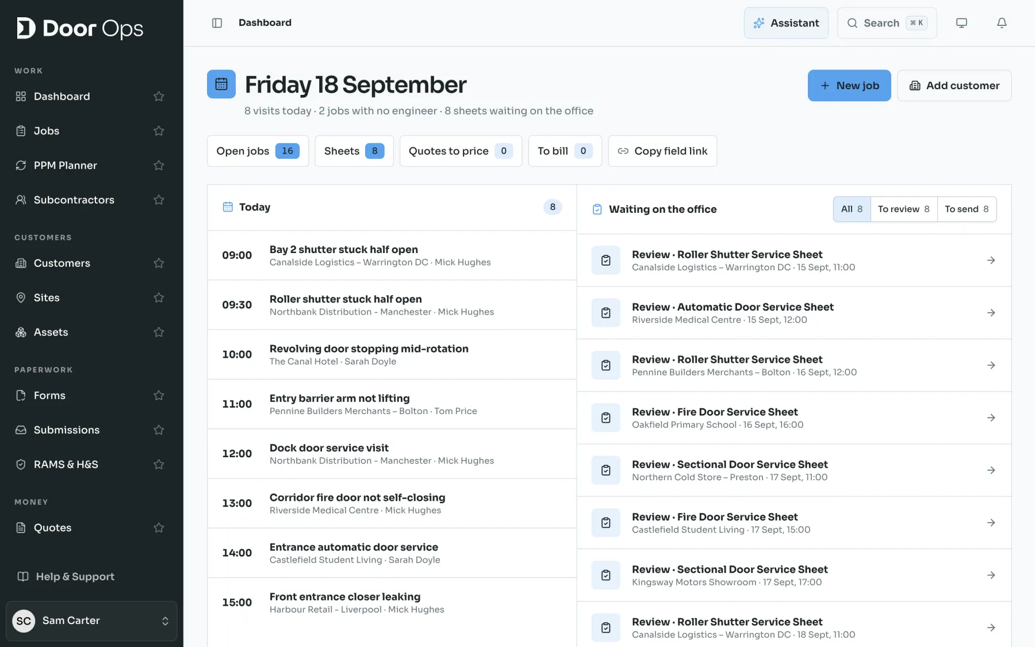1035x647 pixels.
Task: Focus the Search field
Action: (x=887, y=23)
